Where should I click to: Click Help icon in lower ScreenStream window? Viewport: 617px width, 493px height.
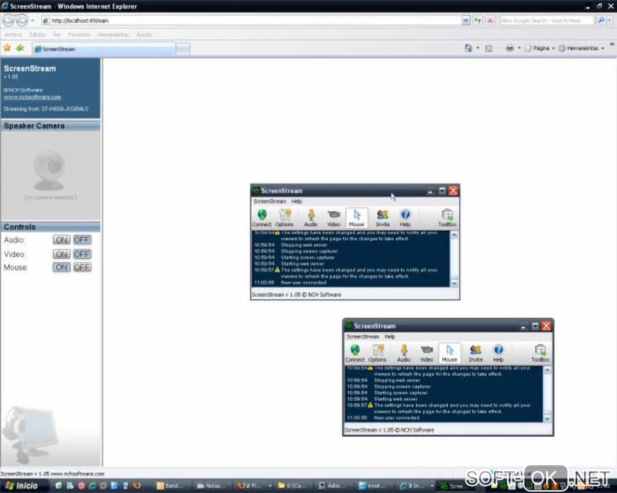tap(498, 353)
